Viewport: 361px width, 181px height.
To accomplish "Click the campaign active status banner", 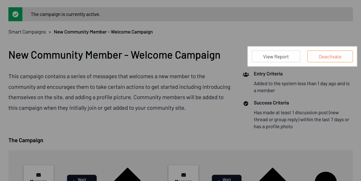I will (180, 14).
